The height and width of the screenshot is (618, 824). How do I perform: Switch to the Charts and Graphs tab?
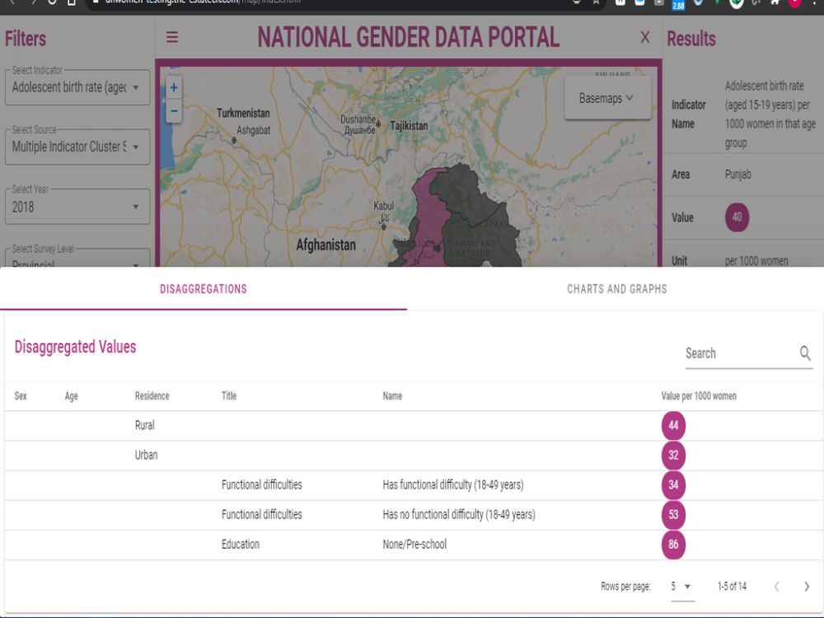(616, 289)
